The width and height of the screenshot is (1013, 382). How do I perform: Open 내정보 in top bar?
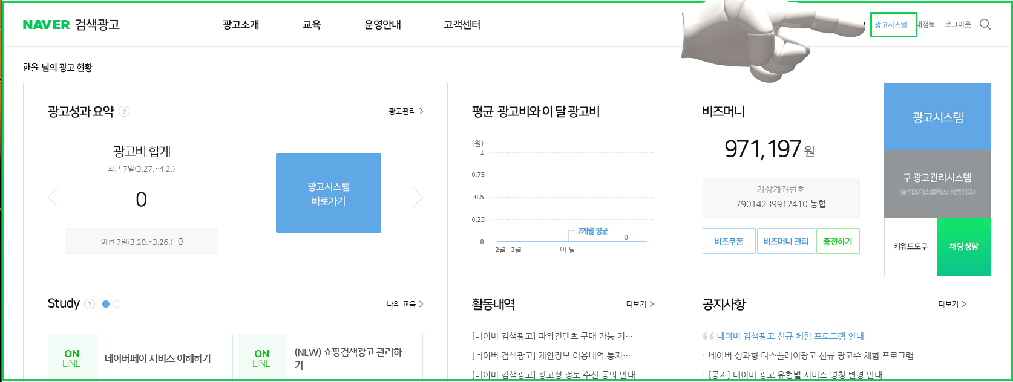click(926, 25)
